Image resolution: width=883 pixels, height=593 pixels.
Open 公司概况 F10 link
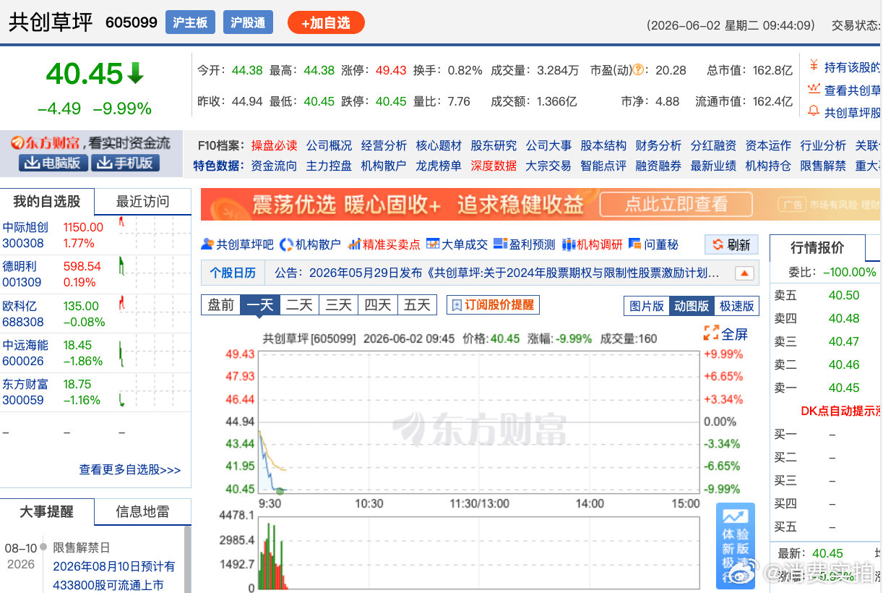(x=329, y=145)
